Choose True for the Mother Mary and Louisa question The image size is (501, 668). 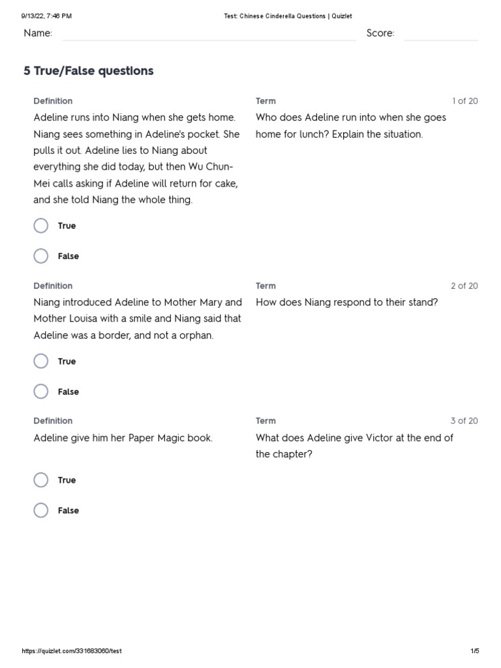click(x=41, y=361)
